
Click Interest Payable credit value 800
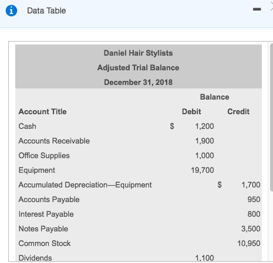254,214
